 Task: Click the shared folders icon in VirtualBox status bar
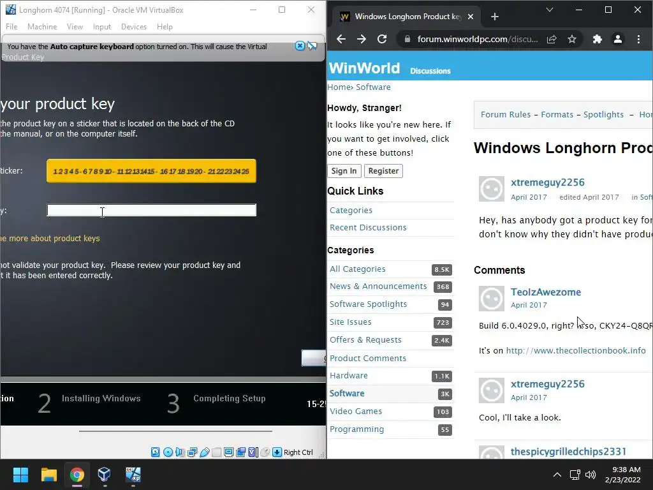tap(217, 452)
